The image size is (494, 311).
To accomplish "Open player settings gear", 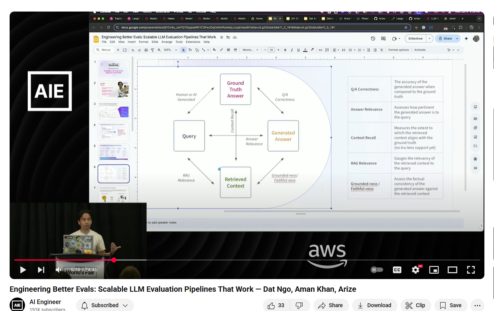I will [416, 270].
